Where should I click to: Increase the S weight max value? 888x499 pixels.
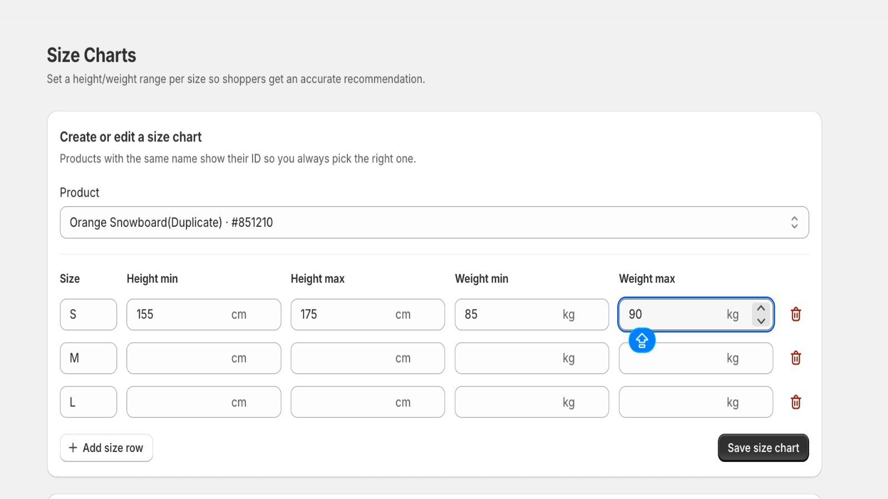point(761,308)
